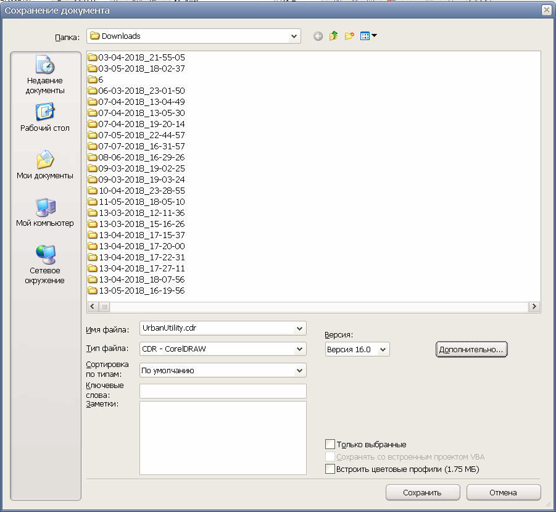The image size is (556, 512).
Task: Select the folder icon of 11-05-2018_18-05-10
Action: pyautogui.click(x=93, y=202)
